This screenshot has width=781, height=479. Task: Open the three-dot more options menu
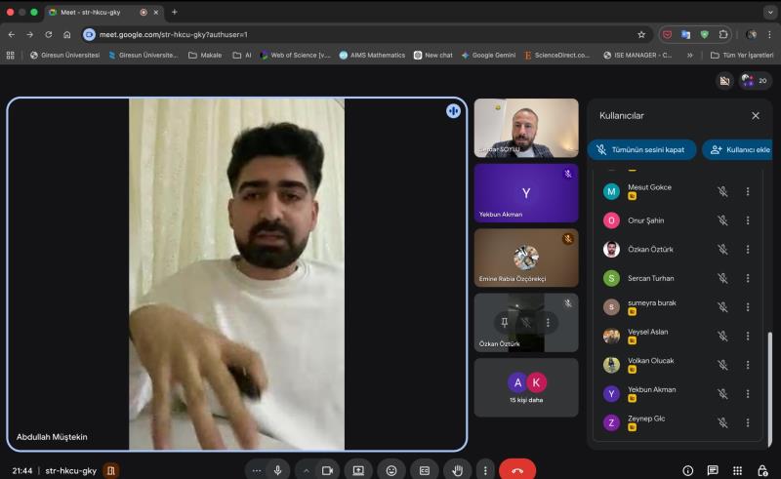485,470
